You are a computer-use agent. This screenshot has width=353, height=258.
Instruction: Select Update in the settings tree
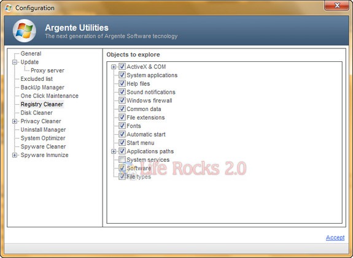[29, 62]
